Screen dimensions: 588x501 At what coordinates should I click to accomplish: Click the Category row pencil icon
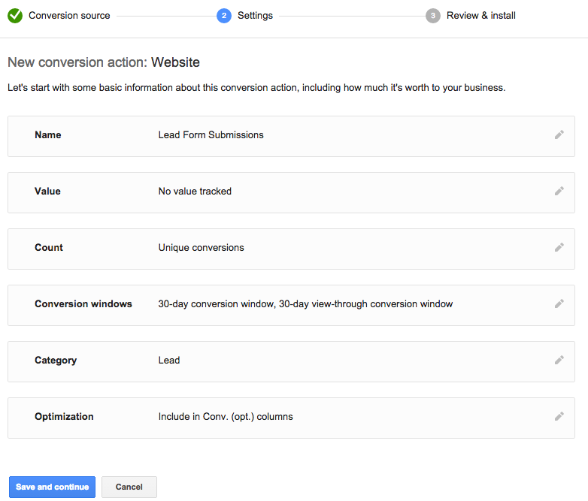click(559, 361)
